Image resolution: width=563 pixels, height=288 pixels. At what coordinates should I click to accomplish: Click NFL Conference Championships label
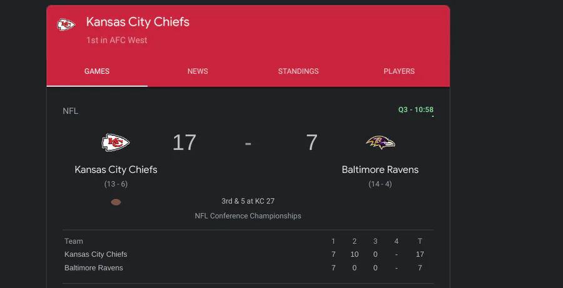(x=248, y=216)
